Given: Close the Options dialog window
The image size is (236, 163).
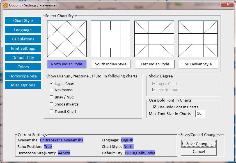Looking at the screenshot, I should [227, 4].
